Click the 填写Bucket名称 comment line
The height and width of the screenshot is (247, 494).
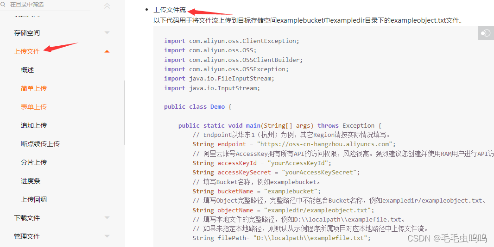256,182
